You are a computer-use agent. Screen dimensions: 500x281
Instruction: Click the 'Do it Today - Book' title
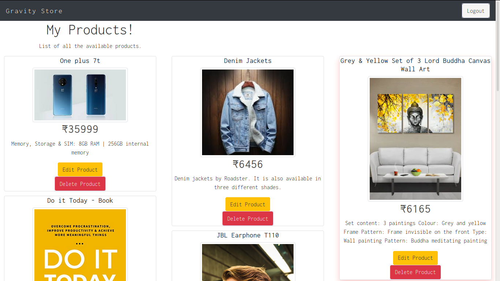point(80,201)
